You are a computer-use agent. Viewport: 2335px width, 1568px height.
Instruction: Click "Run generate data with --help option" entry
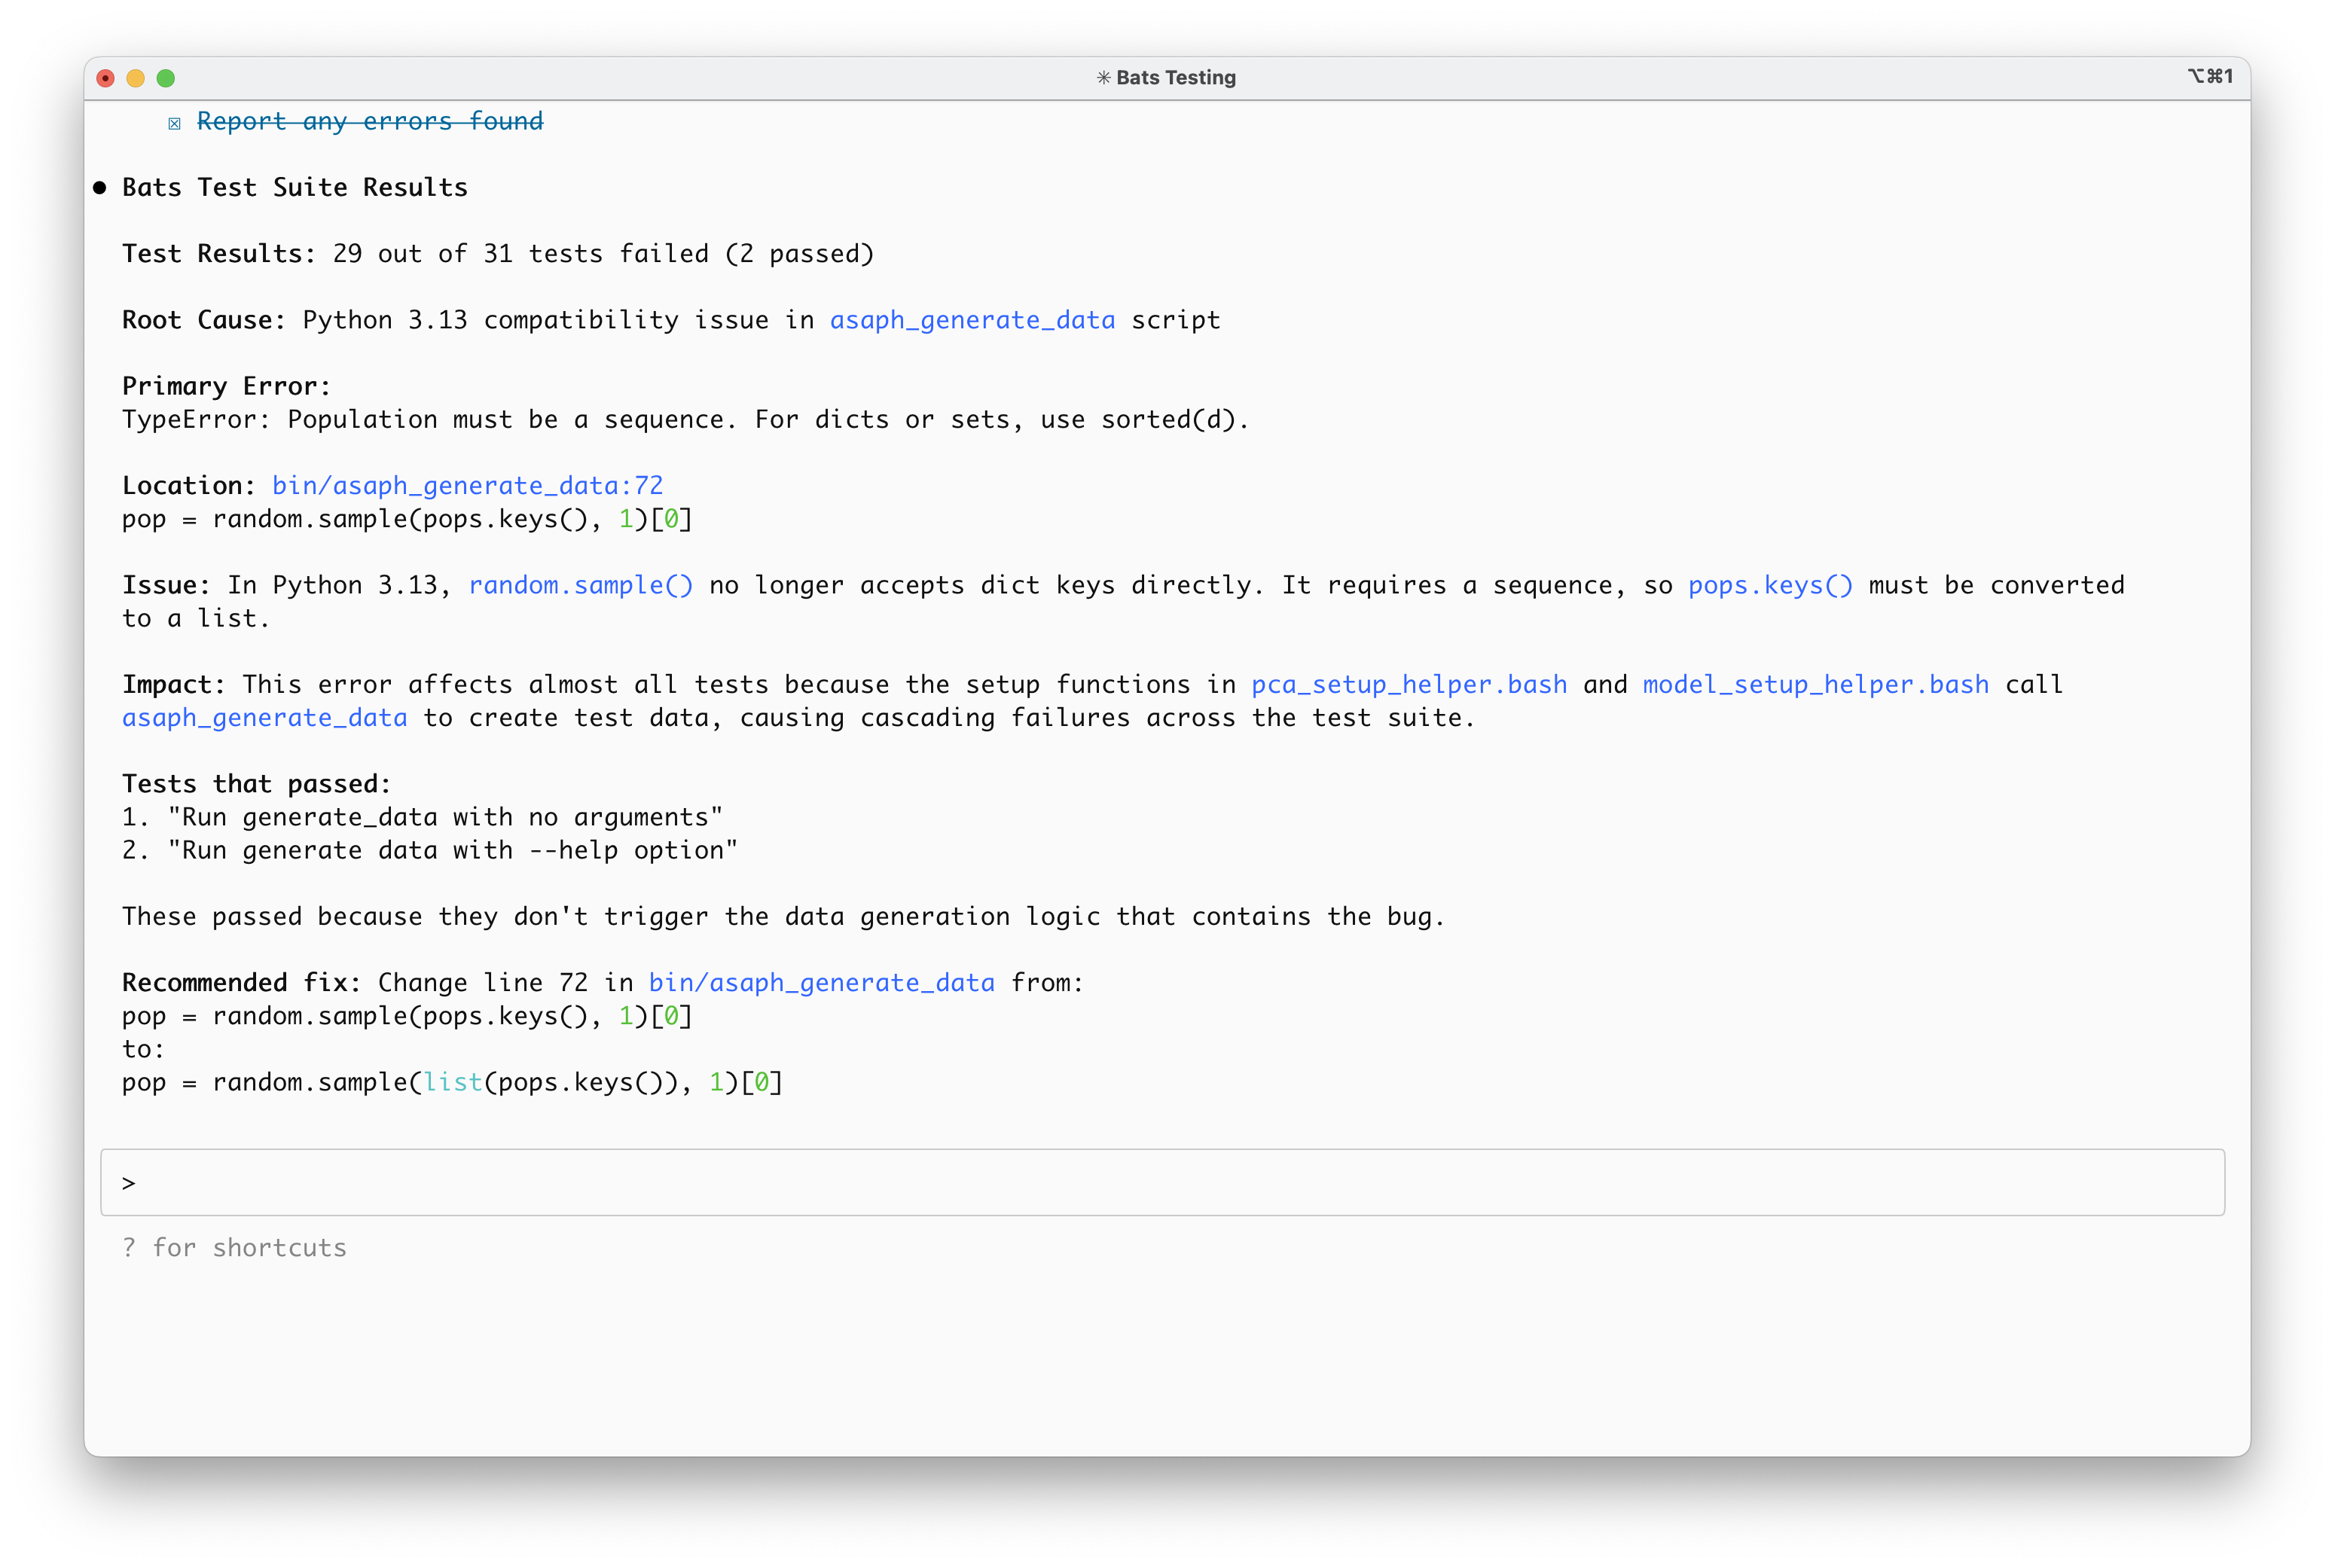pos(453,850)
